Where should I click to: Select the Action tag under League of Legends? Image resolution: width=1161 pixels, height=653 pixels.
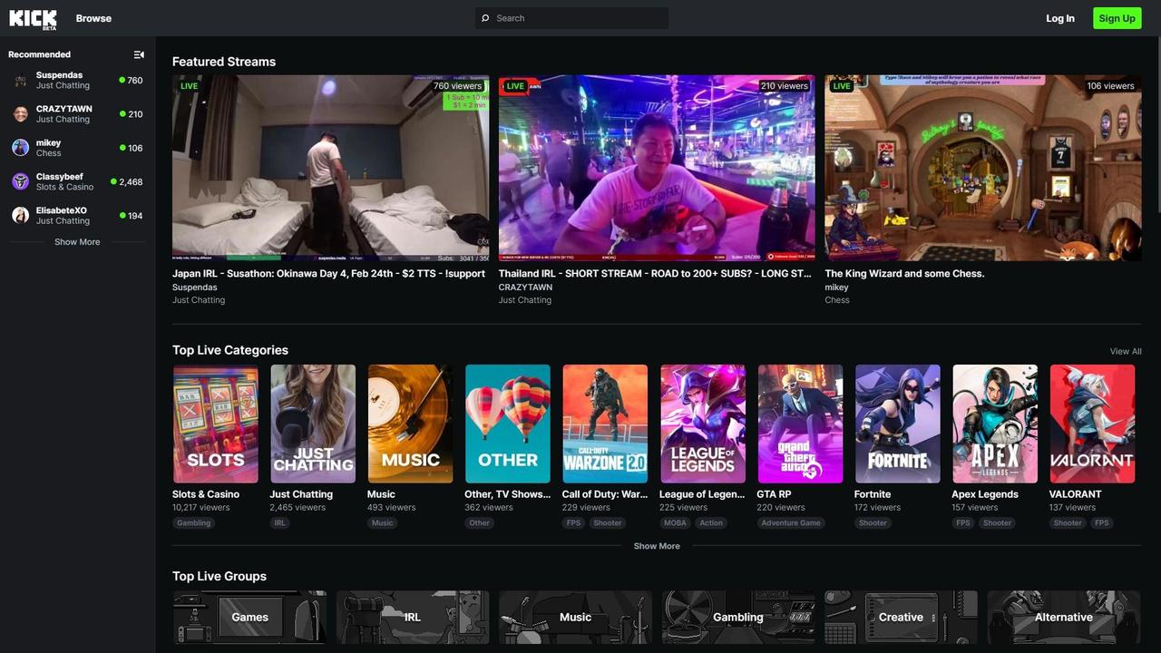click(711, 522)
